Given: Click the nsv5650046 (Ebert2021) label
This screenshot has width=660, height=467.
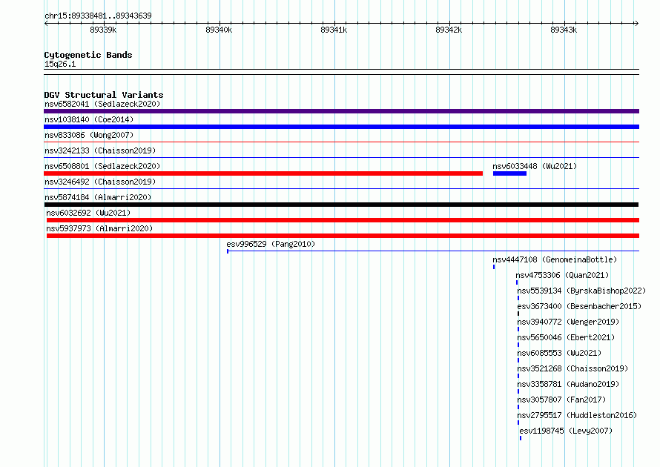Looking at the screenshot, I should (x=566, y=337).
